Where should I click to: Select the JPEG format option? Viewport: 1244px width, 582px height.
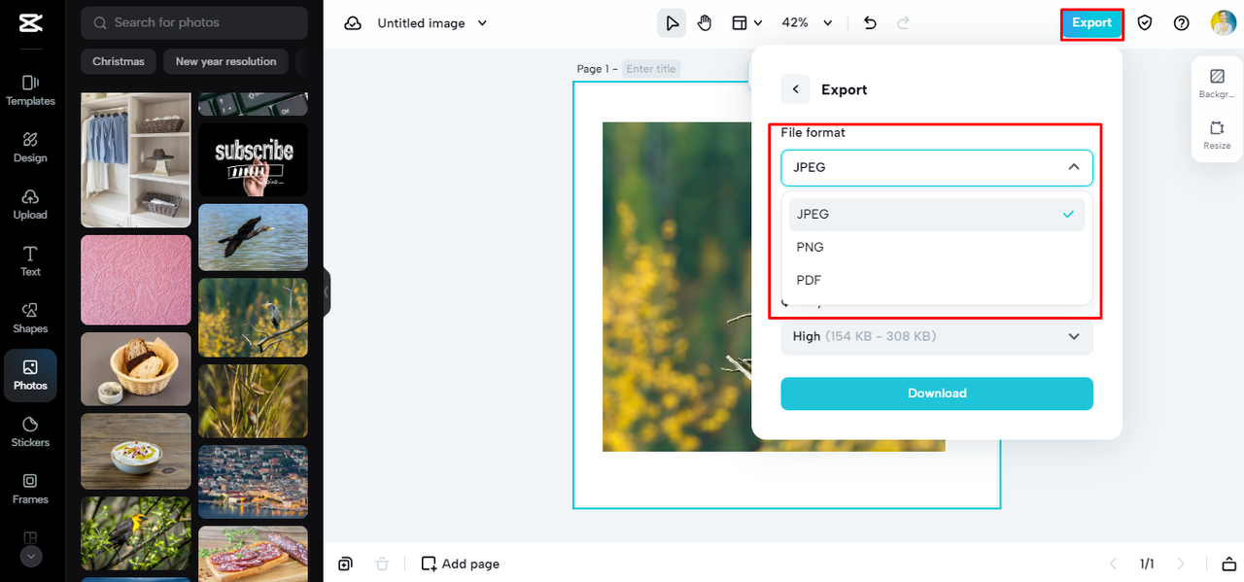(812, 215)
